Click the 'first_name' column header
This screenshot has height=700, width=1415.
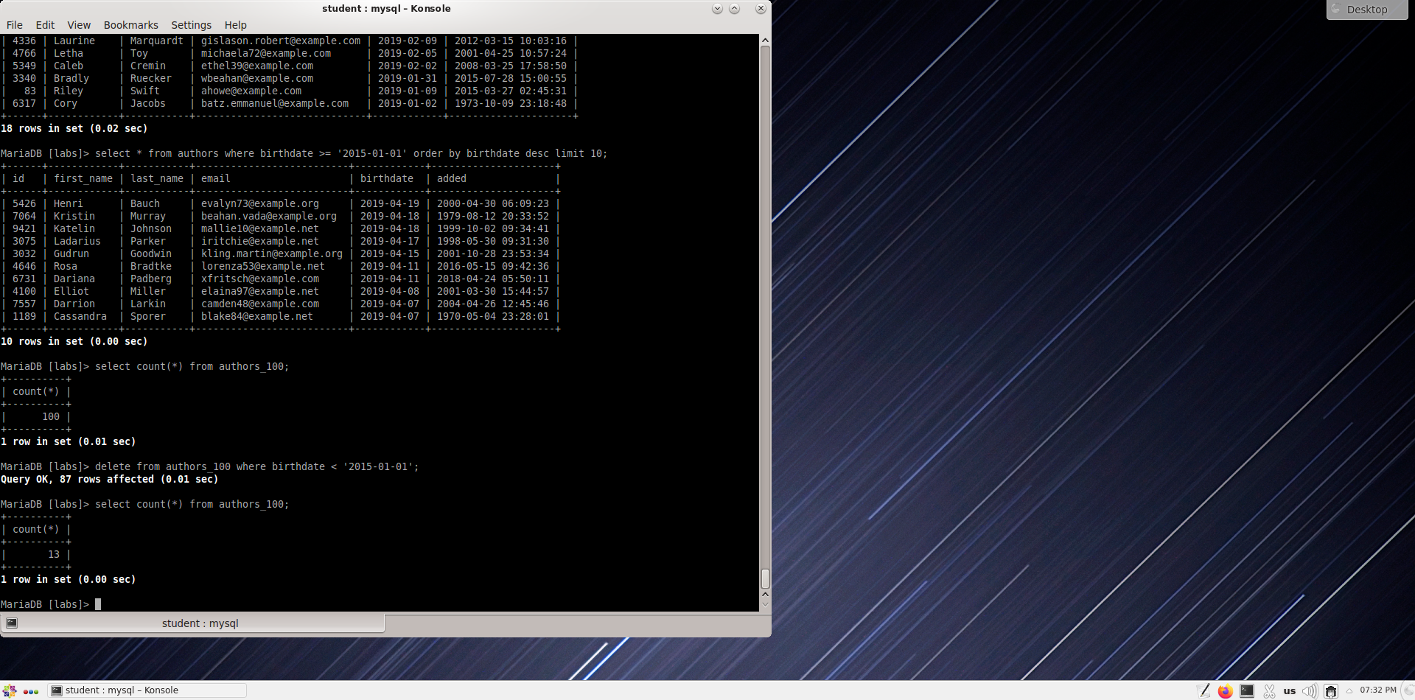point(83,178)
